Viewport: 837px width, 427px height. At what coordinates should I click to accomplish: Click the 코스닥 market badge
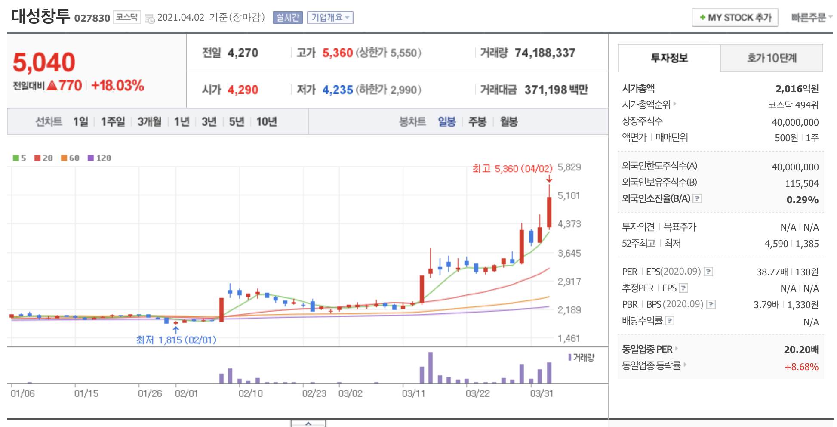(x=127, y=17)
